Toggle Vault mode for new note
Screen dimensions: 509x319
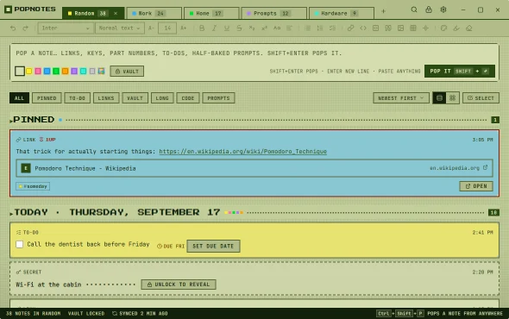(127, 71)
